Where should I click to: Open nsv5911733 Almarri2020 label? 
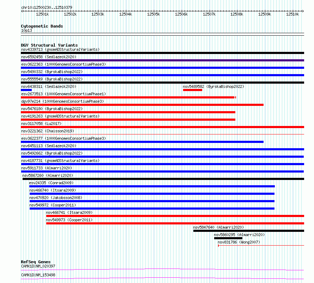[47, 168]
